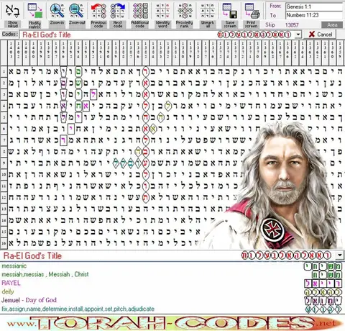Image resolution: width=345 pixels, height=331 pixels.
Task: Click the Hebrew word beside 'RAYEL'
Action: (x=323, y=284)
